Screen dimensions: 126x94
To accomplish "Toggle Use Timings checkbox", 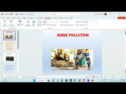I will click(x=61, y=22).
